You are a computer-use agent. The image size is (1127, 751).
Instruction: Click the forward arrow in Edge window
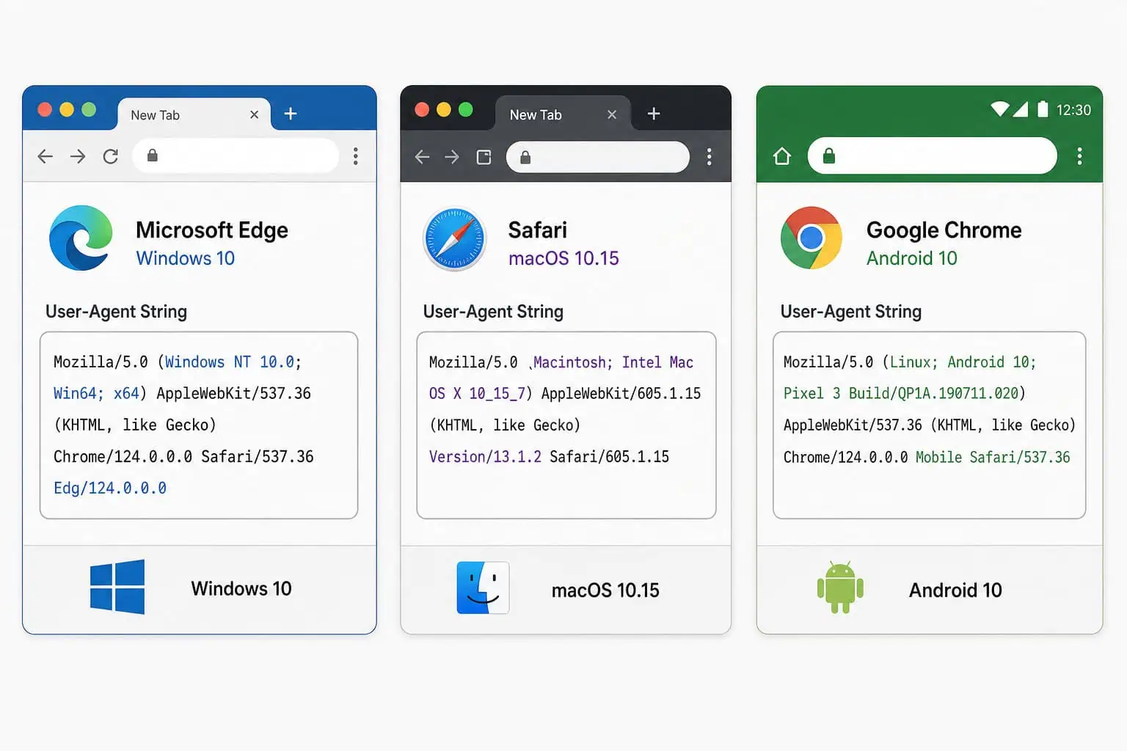78,156
